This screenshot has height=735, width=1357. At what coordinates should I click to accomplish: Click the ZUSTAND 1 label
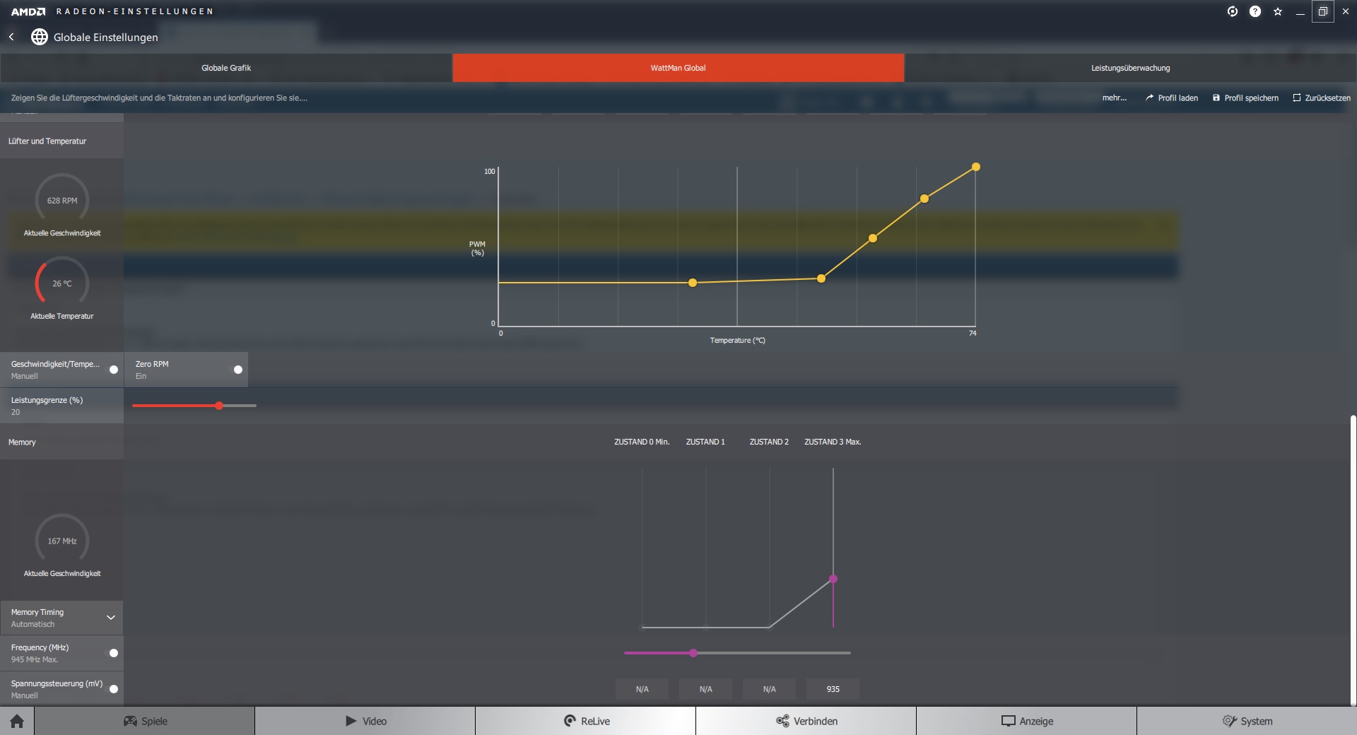click(x=705, y=442)
